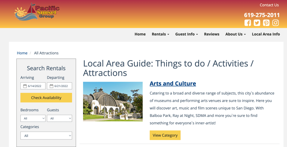Expand the Rentals navigation menu
This screenshot has height=147, width=287.
click(x=160, y=34)
